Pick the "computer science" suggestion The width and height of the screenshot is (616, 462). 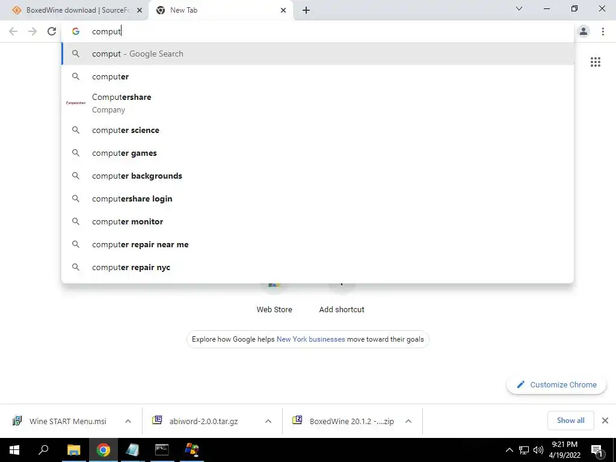click(318, 130)
